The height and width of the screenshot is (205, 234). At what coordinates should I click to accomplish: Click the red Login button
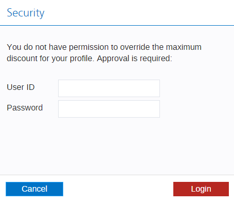click(x=201, y=189)
